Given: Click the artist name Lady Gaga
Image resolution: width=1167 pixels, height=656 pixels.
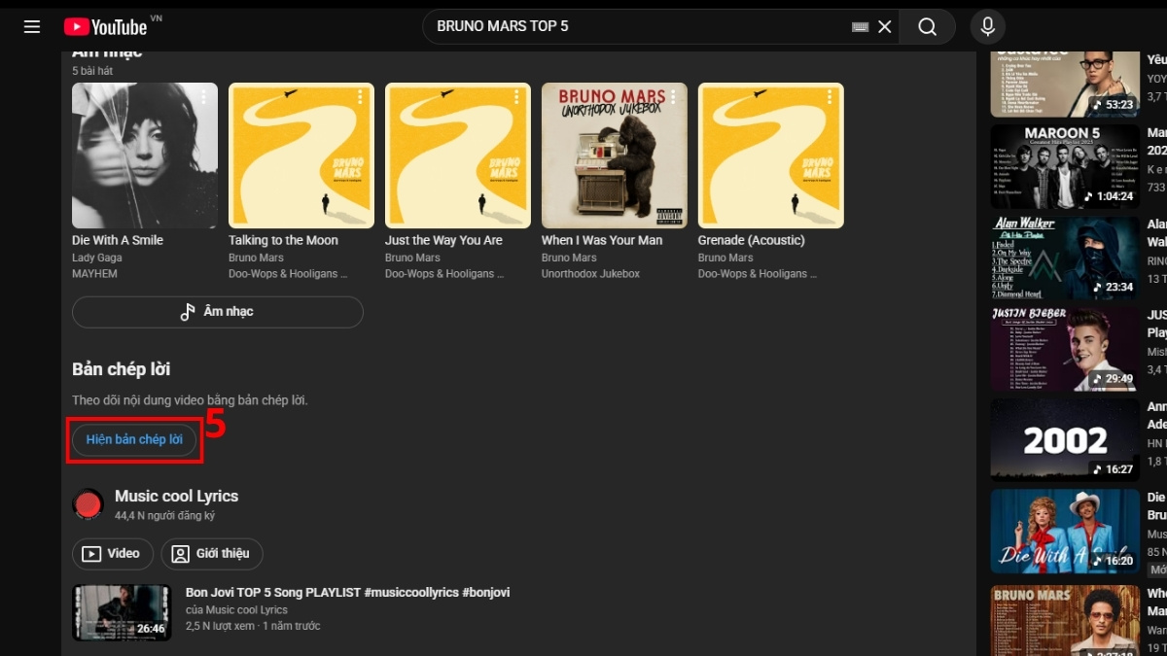Looking at the screenshot, I should [x=96, y=258].
